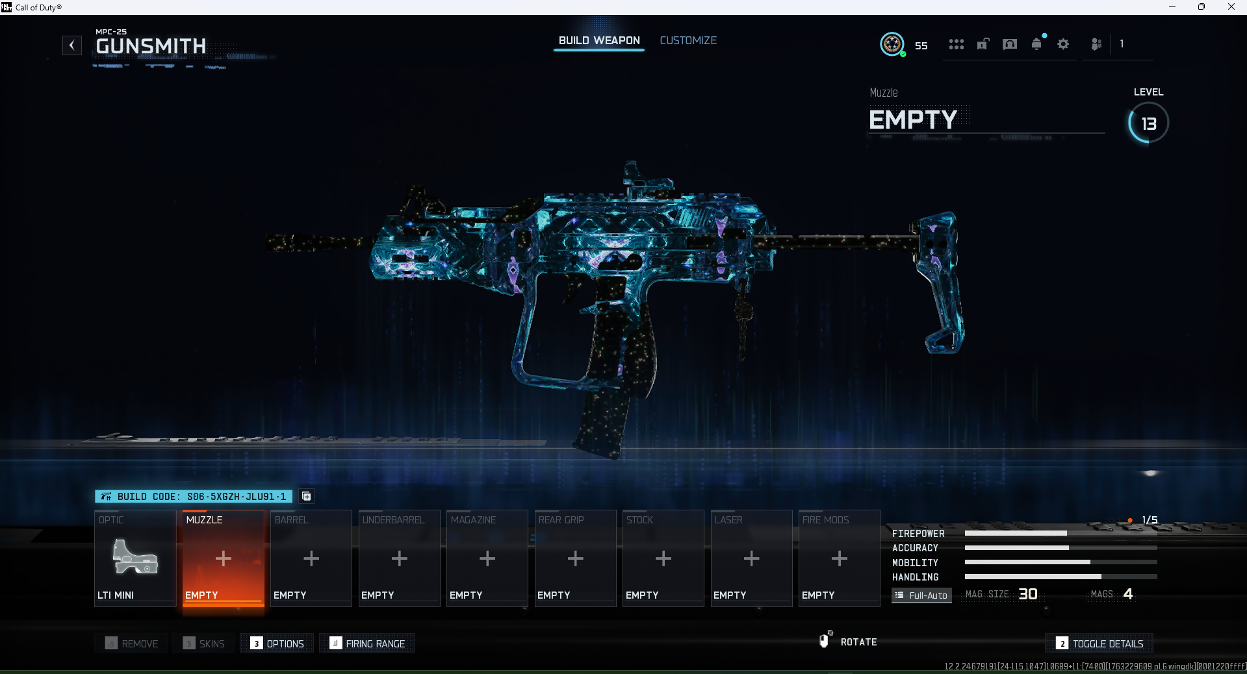The image size is (1247, 674).
Task: Open notifications bell icon
Action: tap(1036, 44)
